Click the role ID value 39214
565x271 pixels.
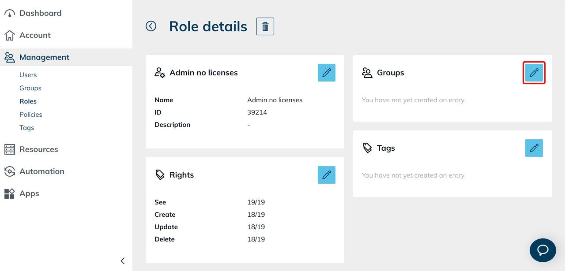click(x=257, y=112)
